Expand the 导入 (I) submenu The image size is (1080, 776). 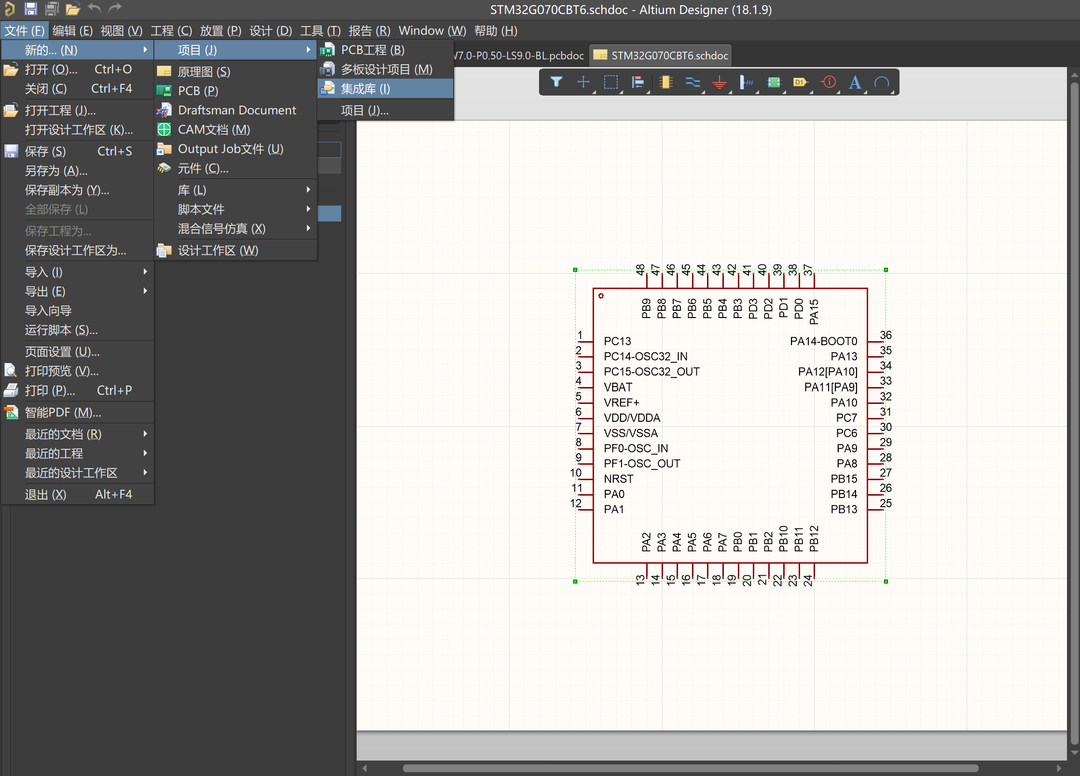click(78, 272)
